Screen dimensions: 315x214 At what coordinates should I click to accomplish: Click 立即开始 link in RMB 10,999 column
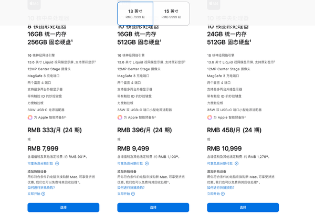point(214,194)
